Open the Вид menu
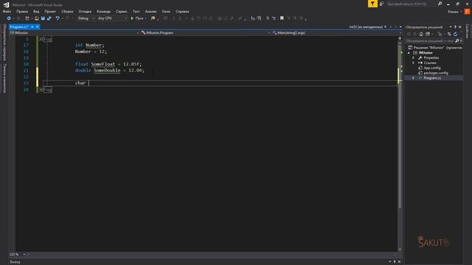This screenshot has width=472, height=265. click(36, 12)
